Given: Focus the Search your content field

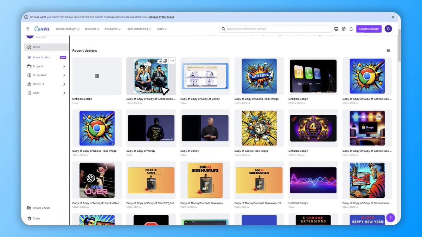Looking at the screenshot, I should pos(275,29).
